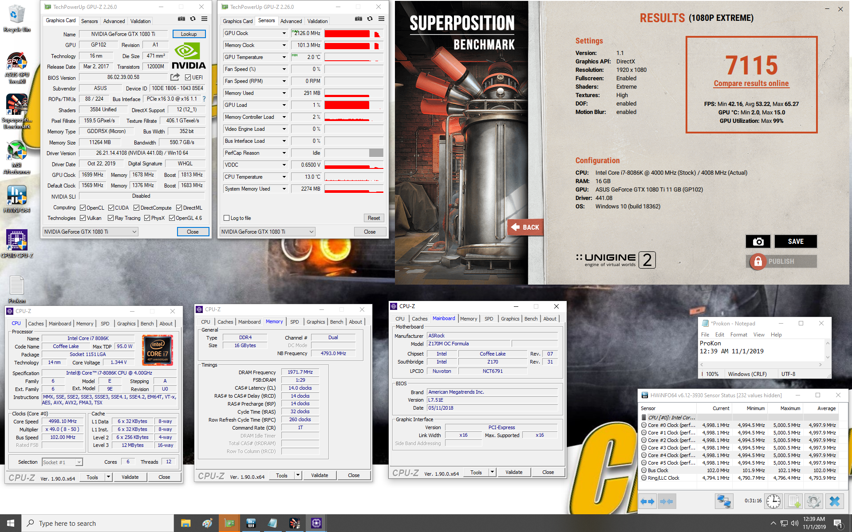Toggle the CUDA checkbox
This screenshot has width=852, height=532.
pos(111,208)
